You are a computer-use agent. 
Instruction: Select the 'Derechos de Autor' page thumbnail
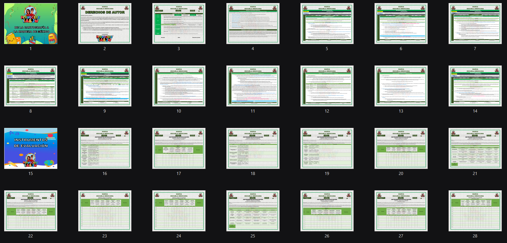105,24
